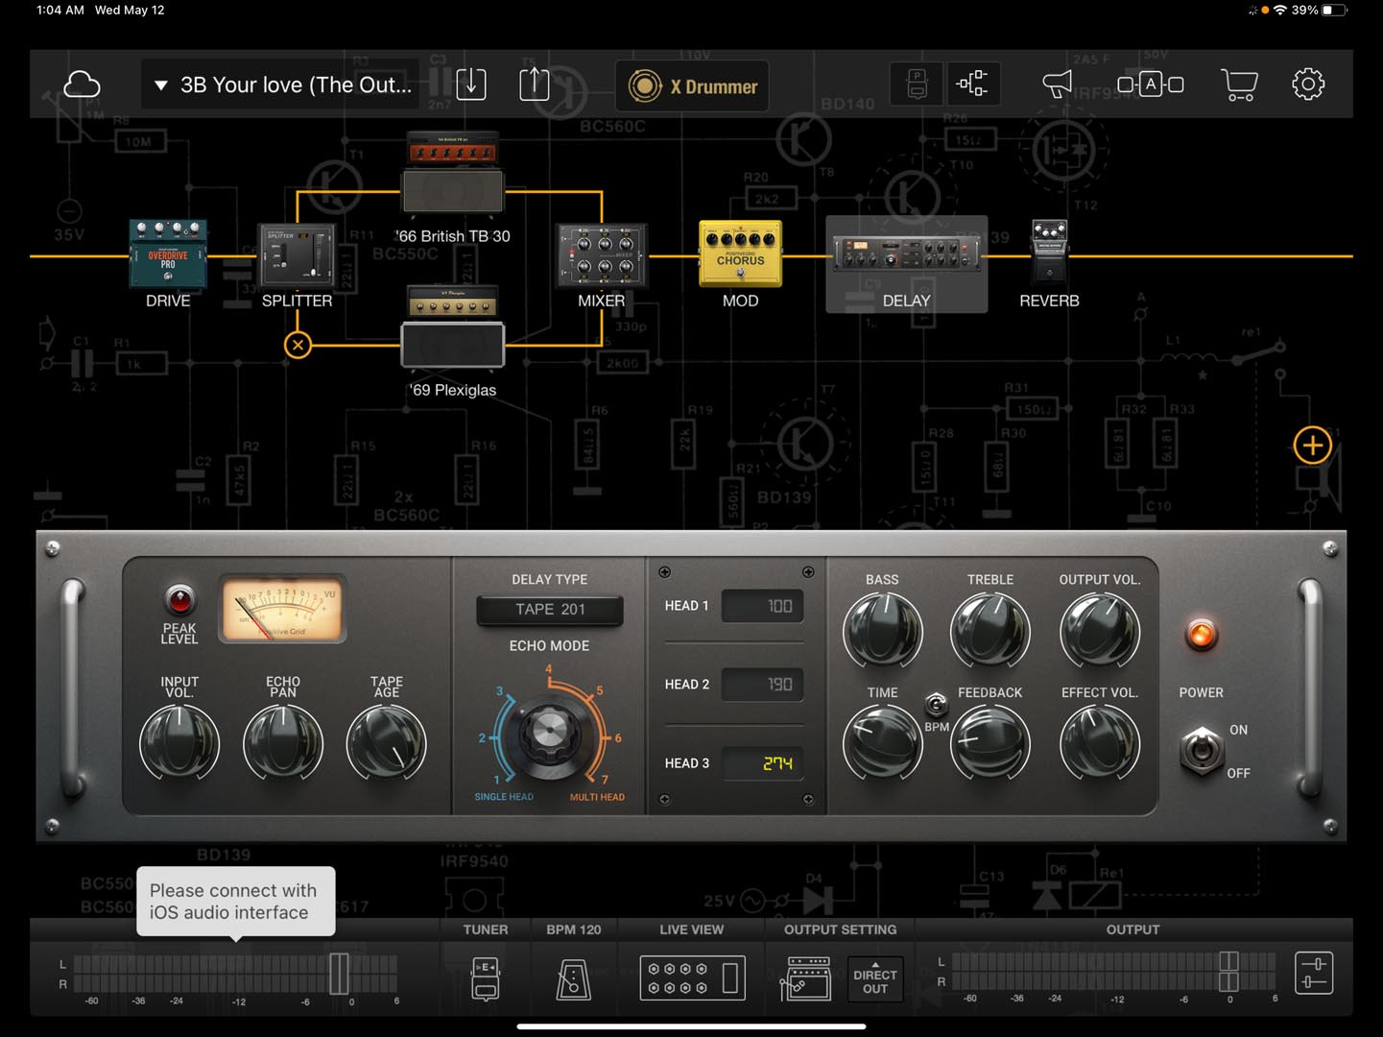
Task: Open the output mixer sliders icon
Action: click(x=1314, y=973)
